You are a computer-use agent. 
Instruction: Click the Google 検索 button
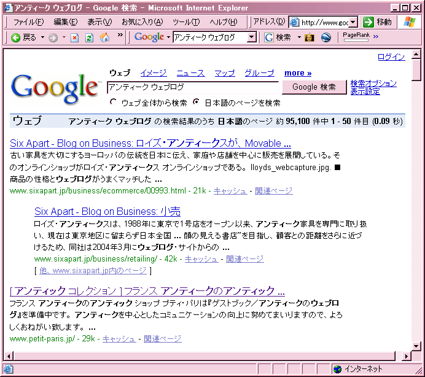click(x=314, y=87)
